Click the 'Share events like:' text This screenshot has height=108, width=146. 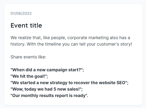(x=28, y=57)
